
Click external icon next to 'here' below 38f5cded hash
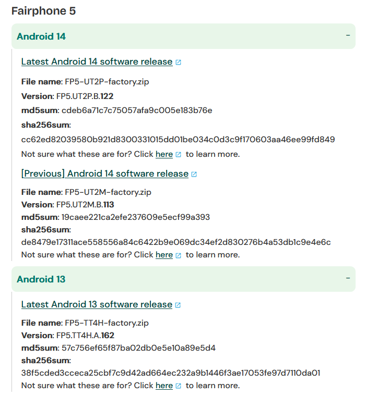(179, 386)
